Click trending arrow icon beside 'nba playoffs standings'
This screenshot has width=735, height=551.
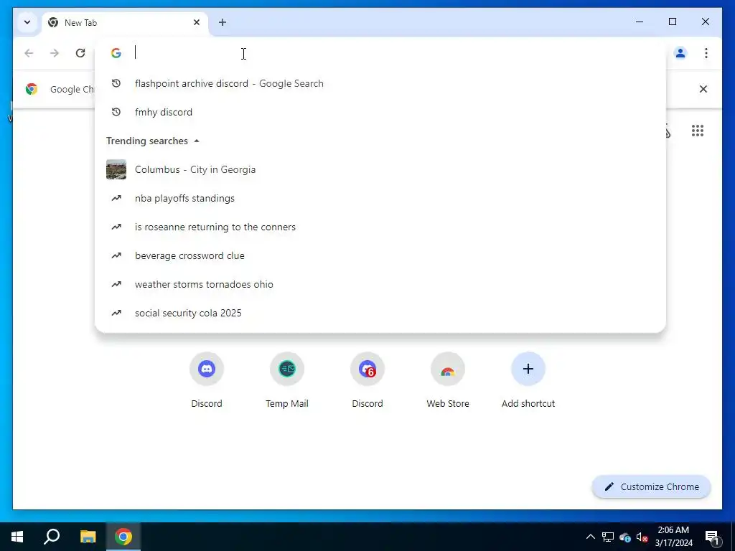[116, 198]
